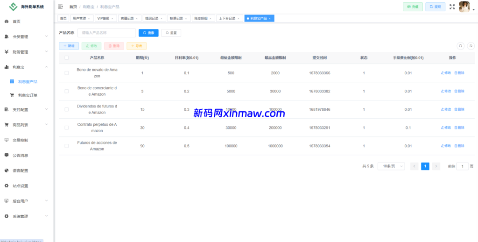Switch to the 首页 tab
The height and width of the screenshot is (242, 478).
pyautogui.click(x=63, y=18)
